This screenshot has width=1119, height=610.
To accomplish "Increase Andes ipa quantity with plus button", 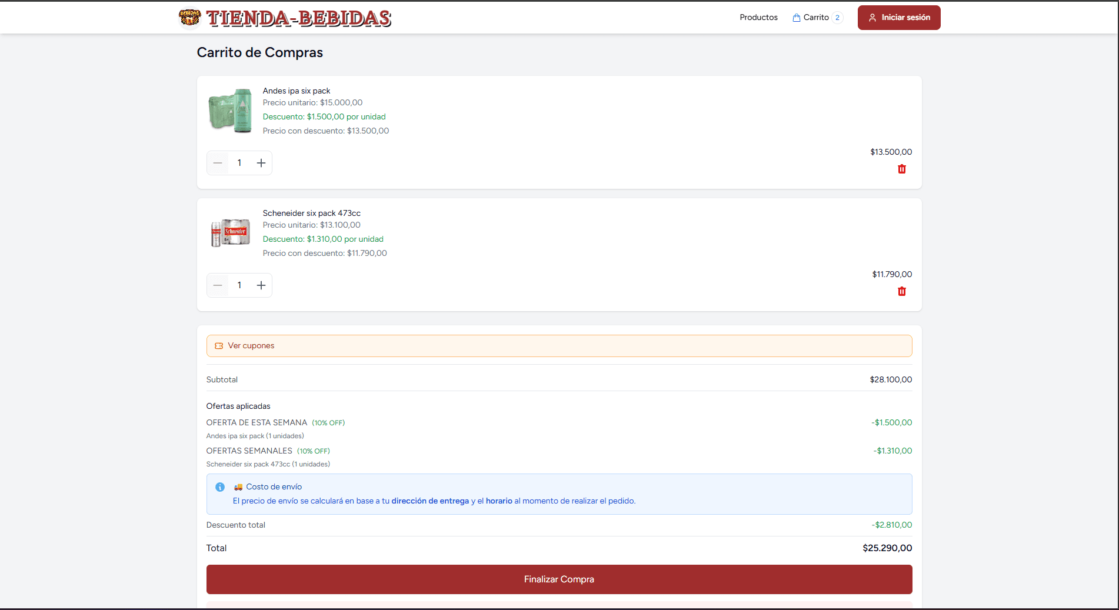I will [261, 163].
